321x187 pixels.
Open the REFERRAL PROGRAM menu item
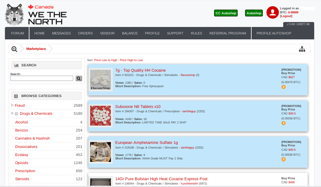pos(228,33)
